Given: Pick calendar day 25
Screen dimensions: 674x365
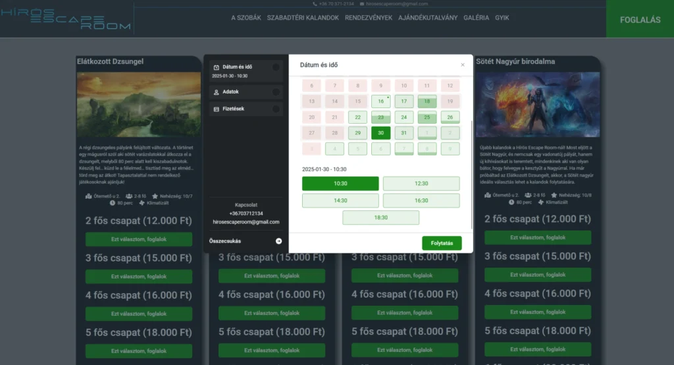Looking at the screenshot, I should click(x=427, y=117).
